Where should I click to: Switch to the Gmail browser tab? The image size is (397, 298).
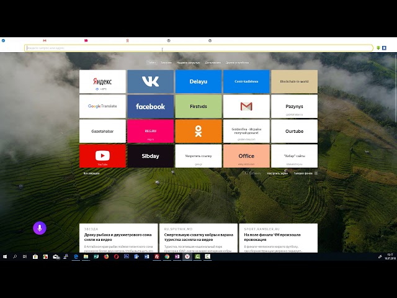pyautogui.click(x=45, y=40)
